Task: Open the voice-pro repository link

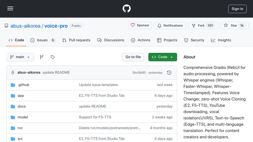Action: point(56,26)
